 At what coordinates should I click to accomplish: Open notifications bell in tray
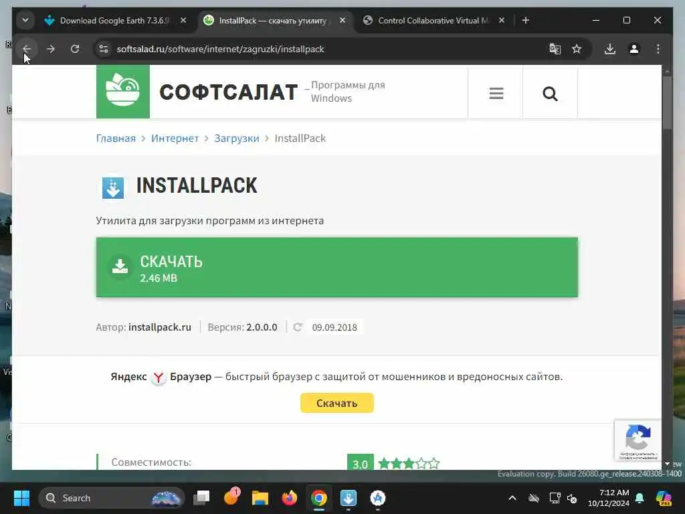(x=640, y=498)
